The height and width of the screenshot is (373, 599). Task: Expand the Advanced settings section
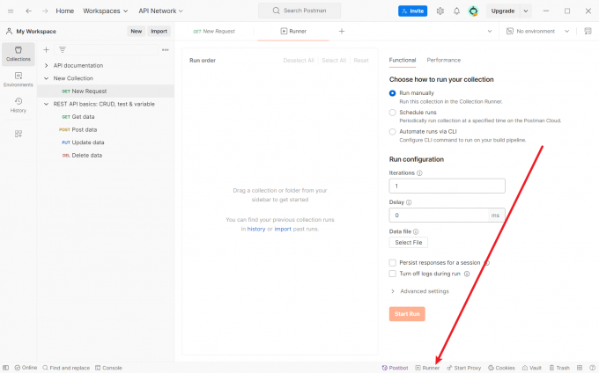[x=419, y=291]
